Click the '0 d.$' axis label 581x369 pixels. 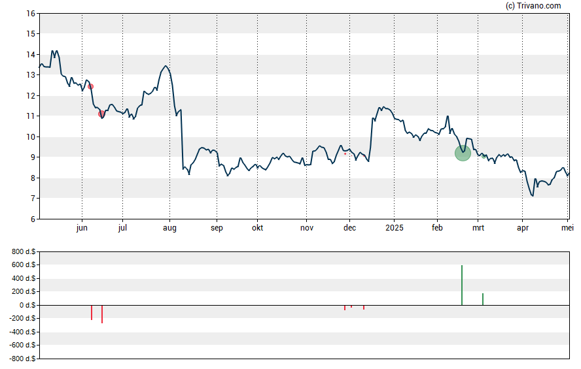(27, 305)
